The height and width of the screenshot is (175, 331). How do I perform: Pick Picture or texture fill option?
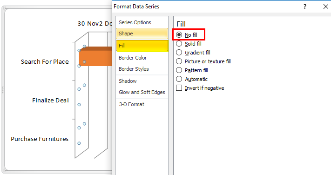179,61
